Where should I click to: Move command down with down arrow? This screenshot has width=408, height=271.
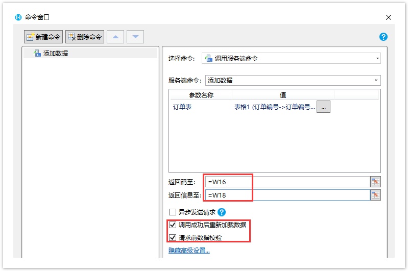pyautogui.click(x=135, y=37)
